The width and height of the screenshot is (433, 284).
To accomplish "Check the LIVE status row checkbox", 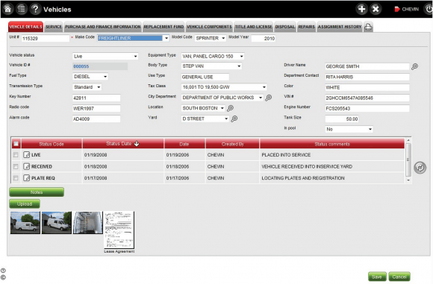I will pos(16,155).
